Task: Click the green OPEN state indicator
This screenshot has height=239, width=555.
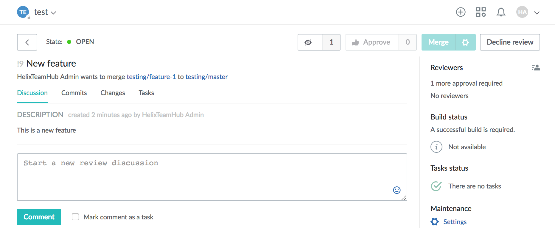Action: tap(69, 42)
